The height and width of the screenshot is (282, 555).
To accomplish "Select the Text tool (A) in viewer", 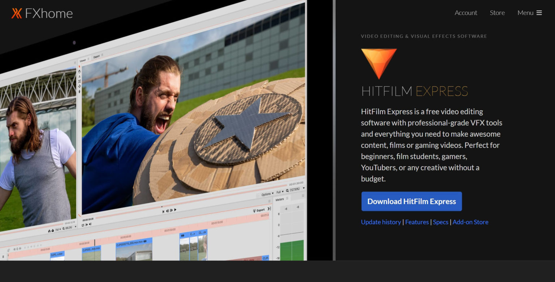I will (79, 76).
